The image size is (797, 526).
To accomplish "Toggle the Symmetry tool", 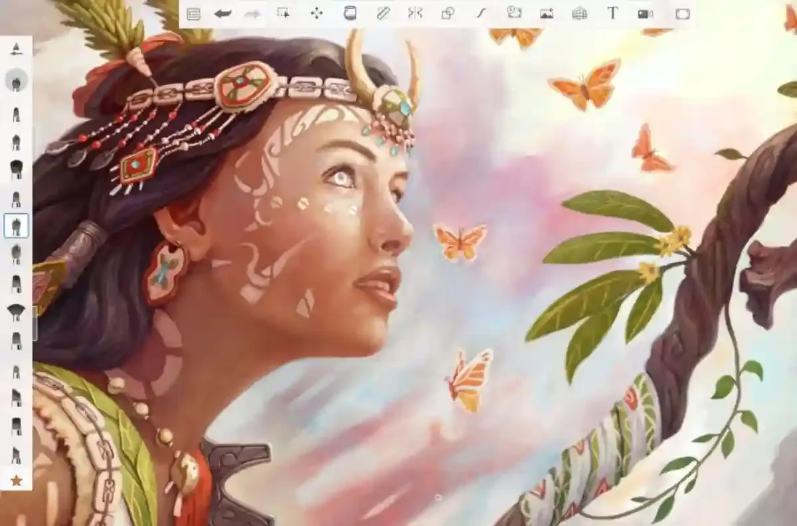I will (x=415, y=13).
